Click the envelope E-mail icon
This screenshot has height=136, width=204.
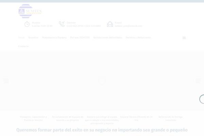click(110, 24)
